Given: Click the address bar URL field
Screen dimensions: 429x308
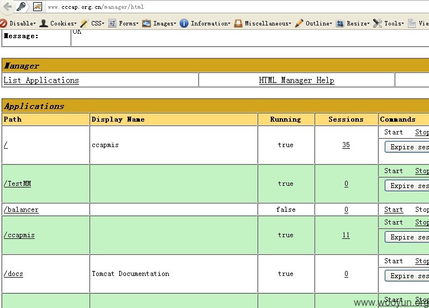Looking at the screenshot, I should [236, 7].
